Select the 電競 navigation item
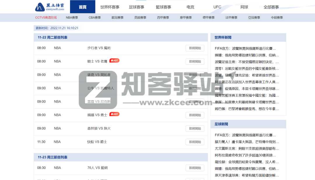315x180 pixels. click(190, 7)
